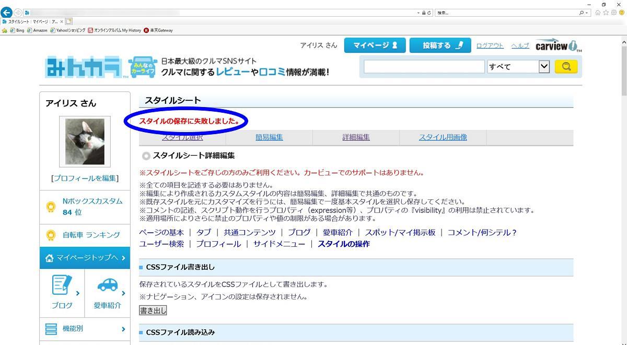Open the 自転車 ランキング link
627x345 pixels.
[x=91, y=235]
